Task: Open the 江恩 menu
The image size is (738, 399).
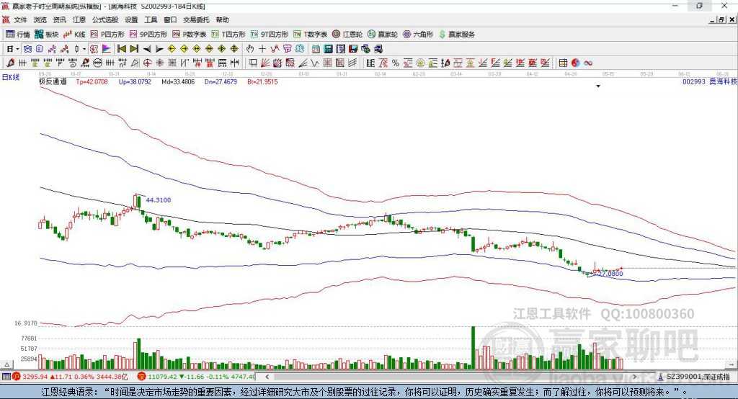Action: click(x=78, y=20)
